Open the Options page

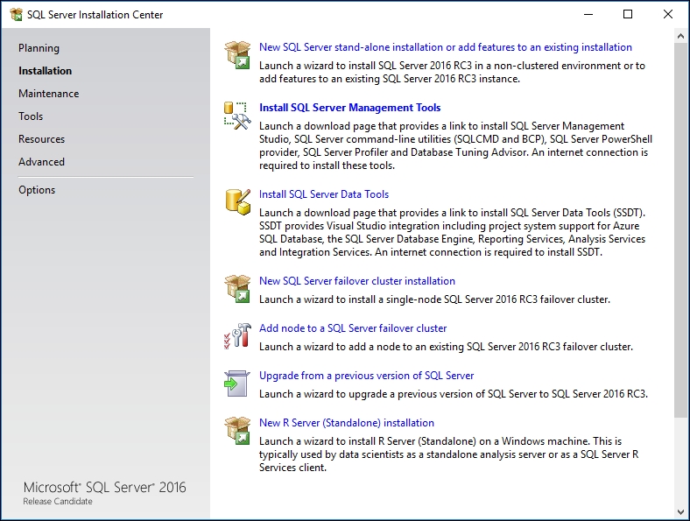tap(37, 190)
